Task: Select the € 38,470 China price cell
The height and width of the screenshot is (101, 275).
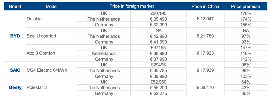Action: pyautogui.click(x=205, y=87)
